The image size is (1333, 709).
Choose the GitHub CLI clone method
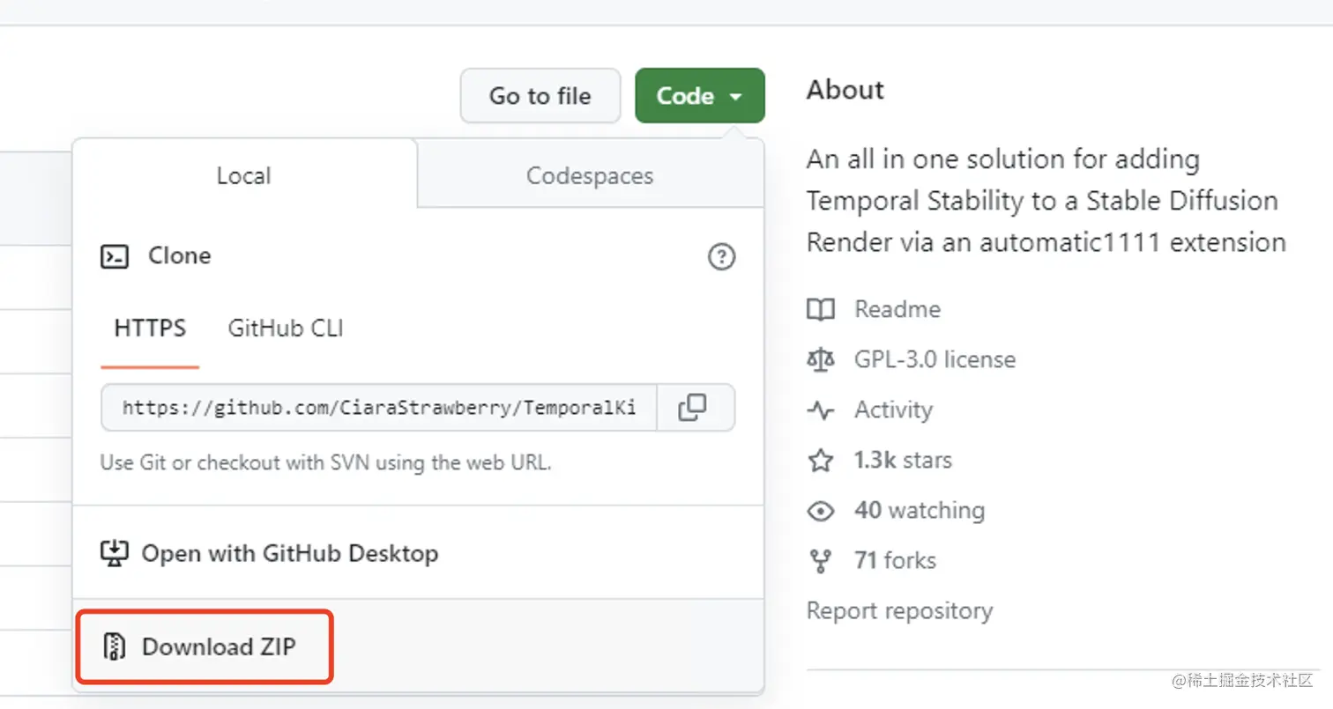(x=286, y=329)
